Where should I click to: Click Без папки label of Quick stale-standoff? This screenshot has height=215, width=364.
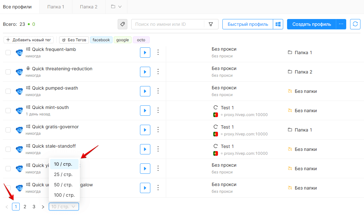[305, 149]
